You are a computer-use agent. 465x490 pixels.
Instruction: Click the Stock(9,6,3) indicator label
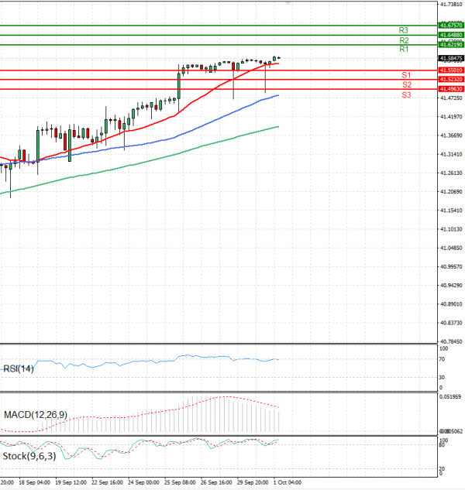(x=29, y=456)
